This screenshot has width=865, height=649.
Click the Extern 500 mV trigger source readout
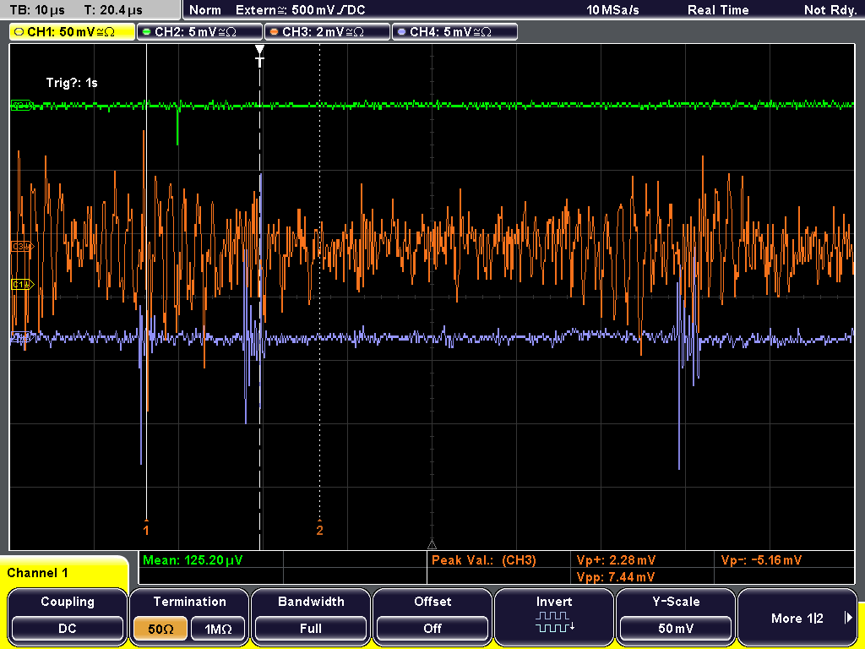[x=300, y=10]
